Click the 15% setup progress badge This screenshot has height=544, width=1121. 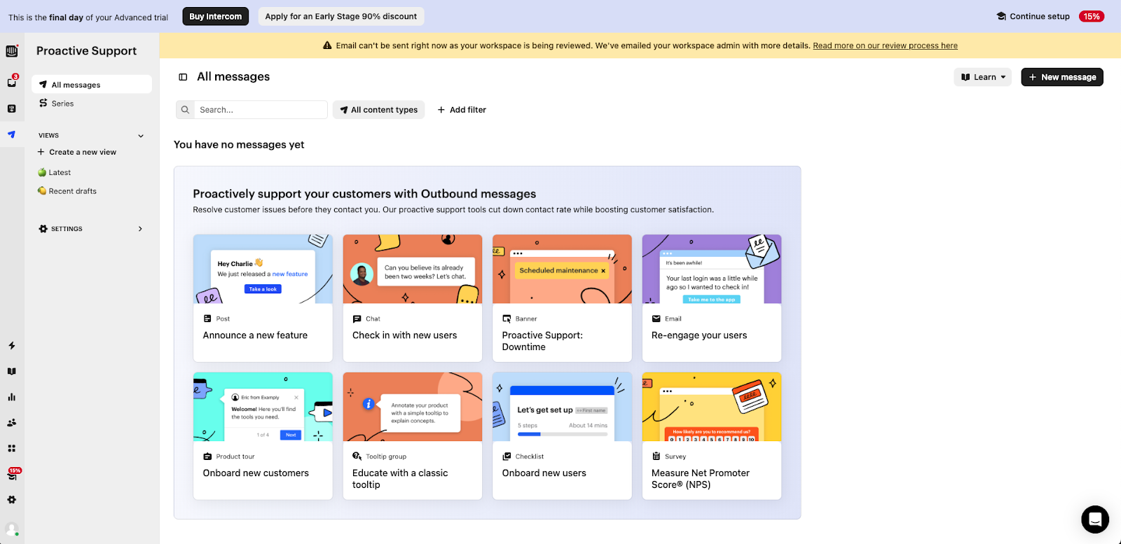[1091, 16]
